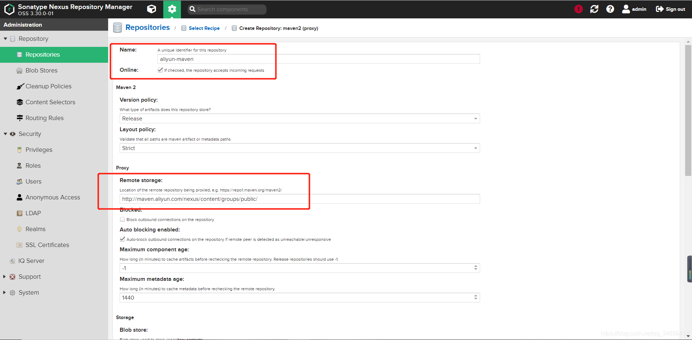Enable the Blocked outbound connections checkbox
Viewport: 692px width, 340px height.
(x=123, y=219)
